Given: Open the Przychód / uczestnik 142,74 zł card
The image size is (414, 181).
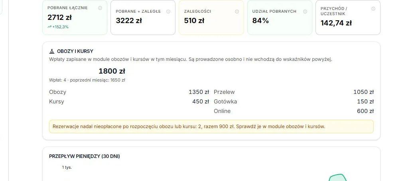Looking at the screenshot, I should (x=348, y=18).
